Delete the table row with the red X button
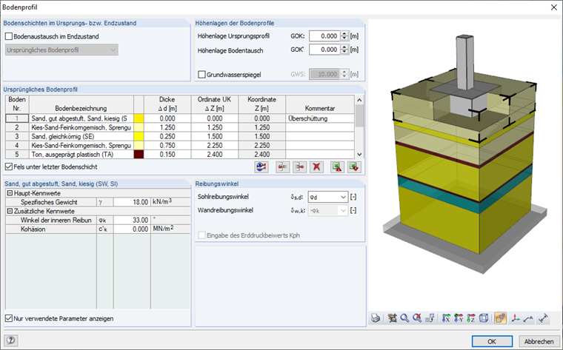The width and height of the screenshot is (563, 350). (316, 167)
